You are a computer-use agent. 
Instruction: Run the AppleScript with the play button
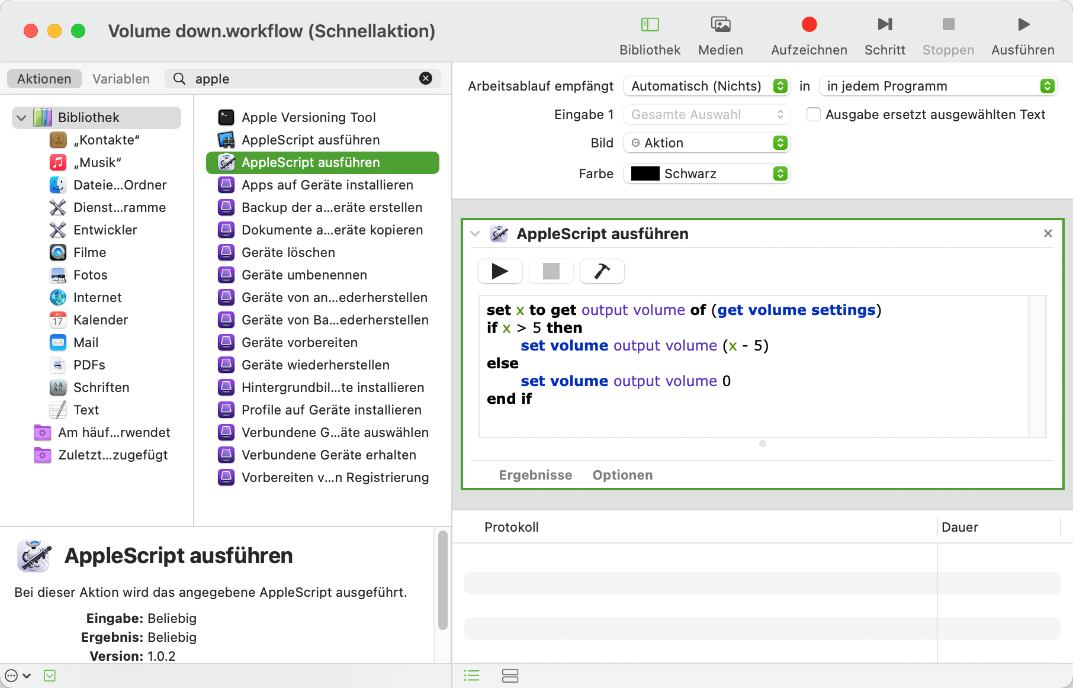click(x=500, y=271)
